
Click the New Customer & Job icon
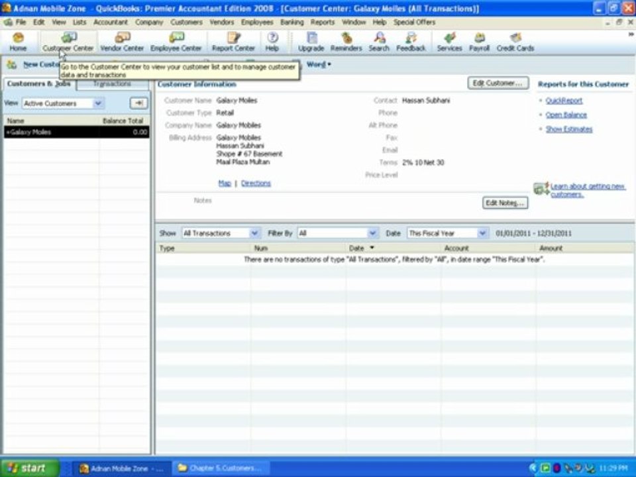click(12, 64)
